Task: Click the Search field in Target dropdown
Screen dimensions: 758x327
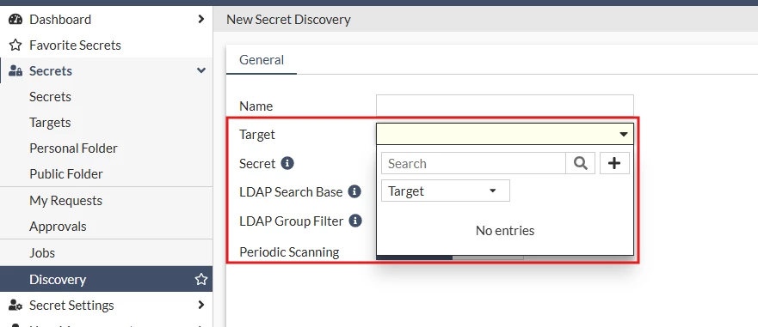Action: (473, 163)
